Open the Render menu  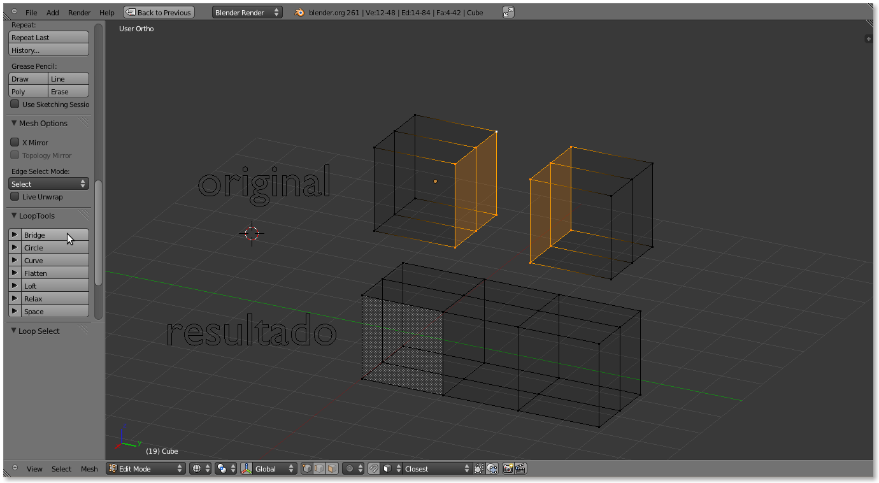coord(80,12)
